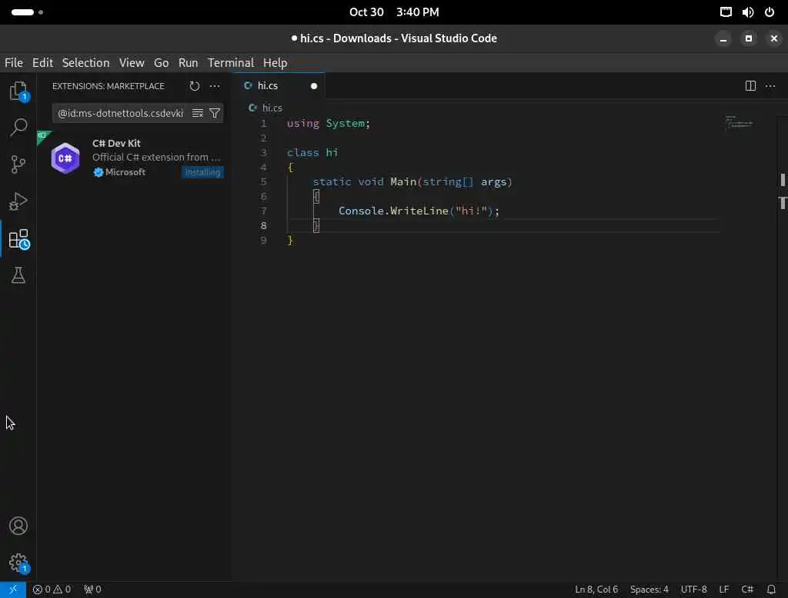Click line number 5 in gutter
The image size is (788, 598).
click(263, 181)
